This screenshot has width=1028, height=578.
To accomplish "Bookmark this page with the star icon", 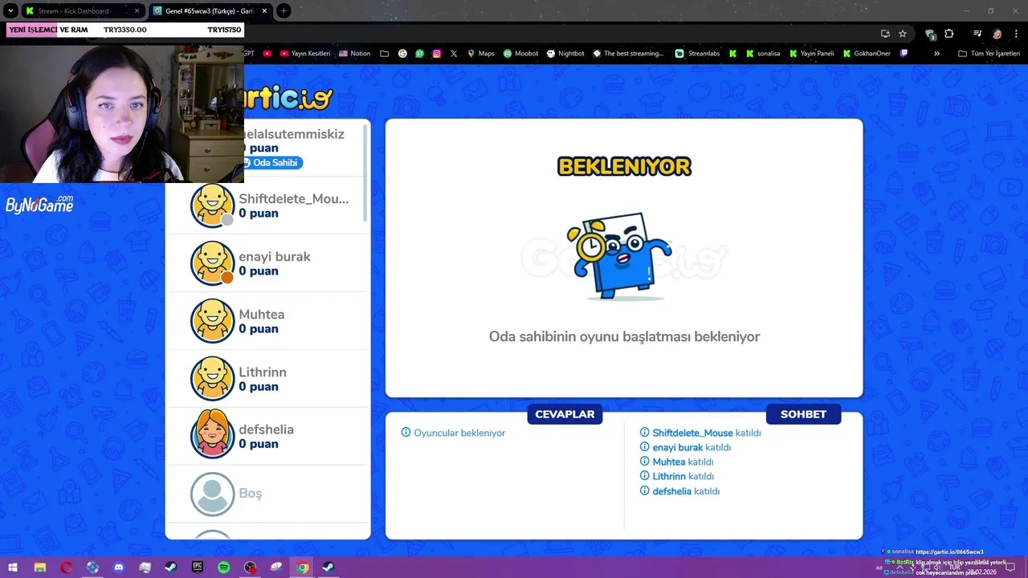I will click(x=903, y=34).
